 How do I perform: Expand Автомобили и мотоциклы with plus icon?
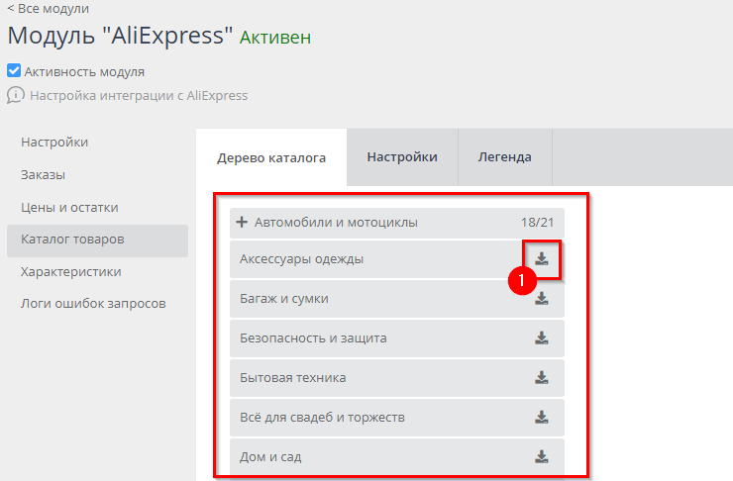pos(242,222)
